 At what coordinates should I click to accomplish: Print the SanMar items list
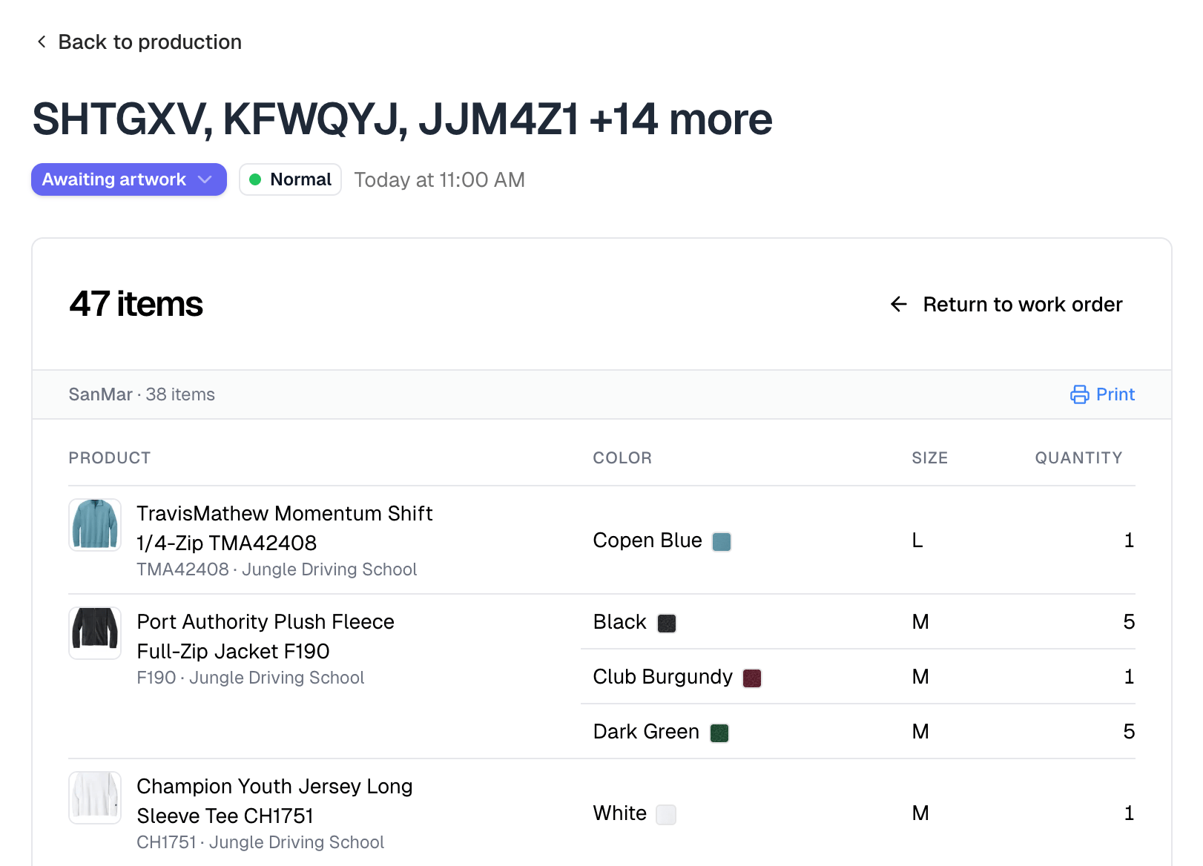[x=1102, y=394]
